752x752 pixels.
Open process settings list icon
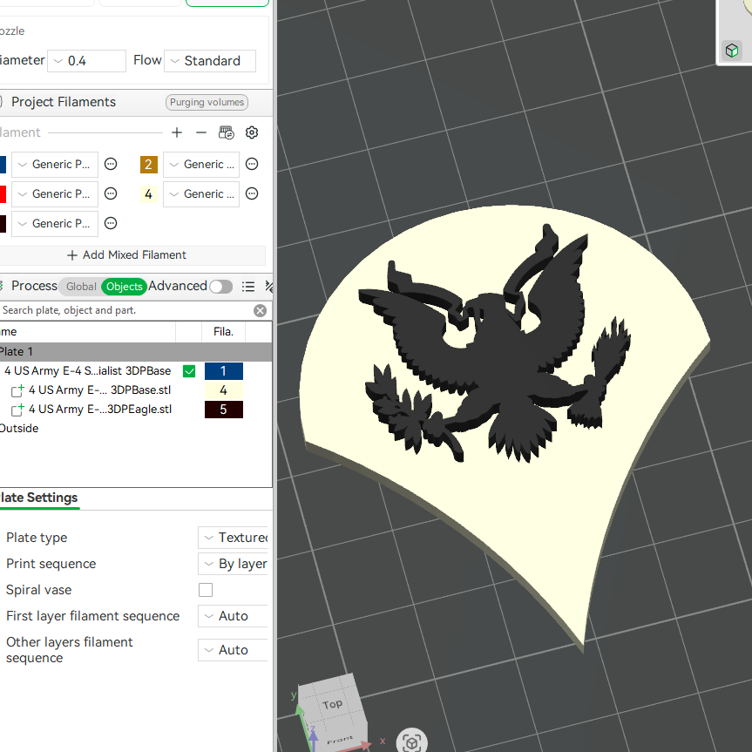[x=248, y=287]
